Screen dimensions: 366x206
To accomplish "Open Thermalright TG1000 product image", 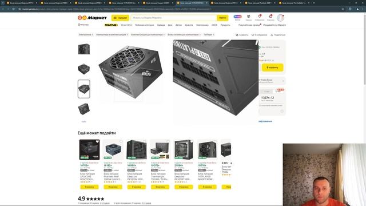I will tap(160, 149).
